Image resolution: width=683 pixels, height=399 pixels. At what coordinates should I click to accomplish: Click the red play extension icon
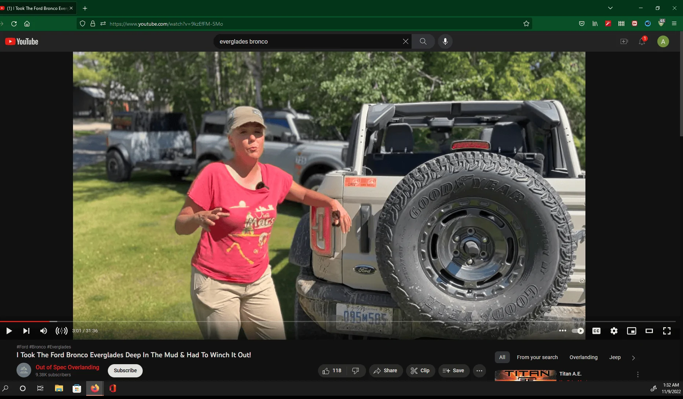pos(635,24)
